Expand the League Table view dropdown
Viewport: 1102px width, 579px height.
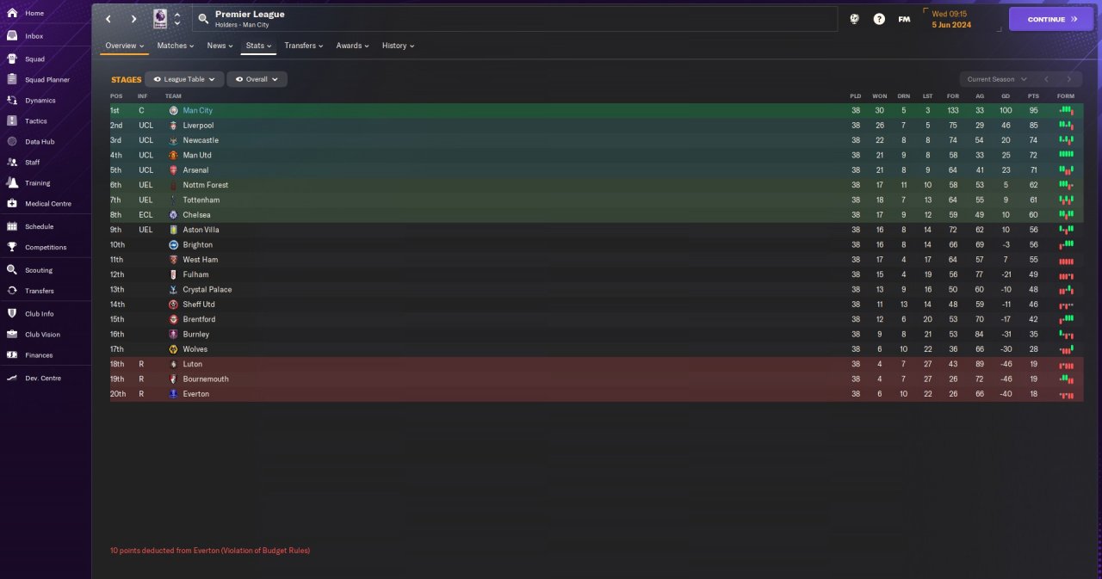tap(184, 79)
